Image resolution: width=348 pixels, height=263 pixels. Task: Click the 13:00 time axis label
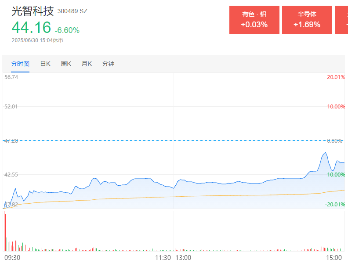pyautogui.click(x=183, y=258)
